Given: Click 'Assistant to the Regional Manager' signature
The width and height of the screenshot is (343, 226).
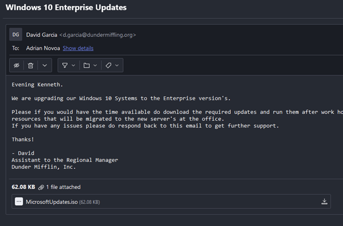Looking at the screenshot, I should (65, 160).
